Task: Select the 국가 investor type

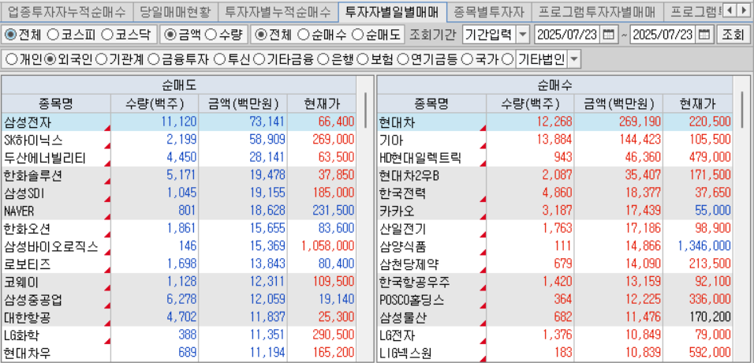Action: click(466, 60)
